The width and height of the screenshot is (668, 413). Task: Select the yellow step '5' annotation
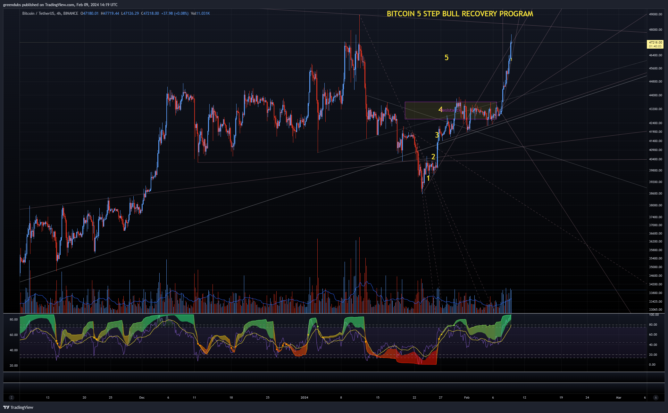click(447, 58)
